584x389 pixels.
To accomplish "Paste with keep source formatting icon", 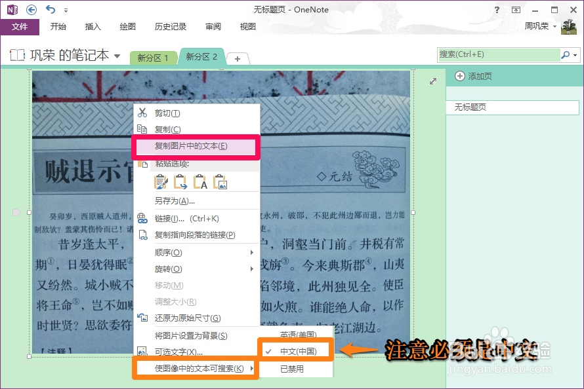I will click(x=161, y=181).
